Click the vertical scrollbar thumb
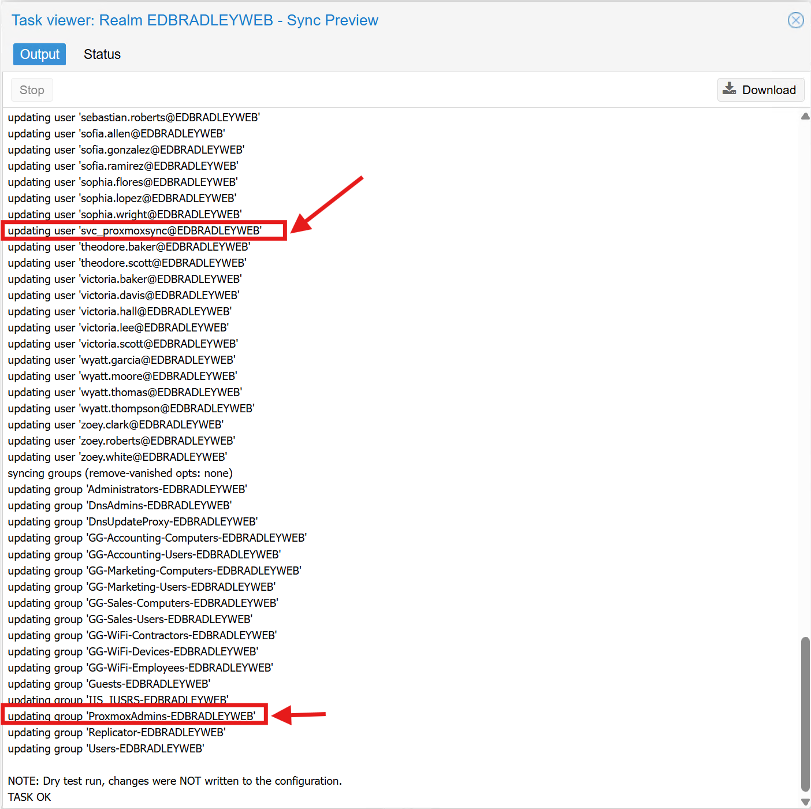 pyautogui.click(x=805, y=713)
